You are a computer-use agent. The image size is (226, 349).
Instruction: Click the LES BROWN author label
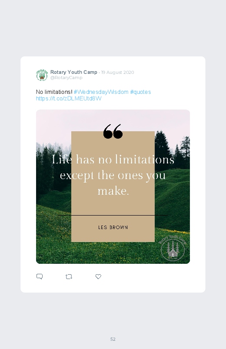(113, 227)
